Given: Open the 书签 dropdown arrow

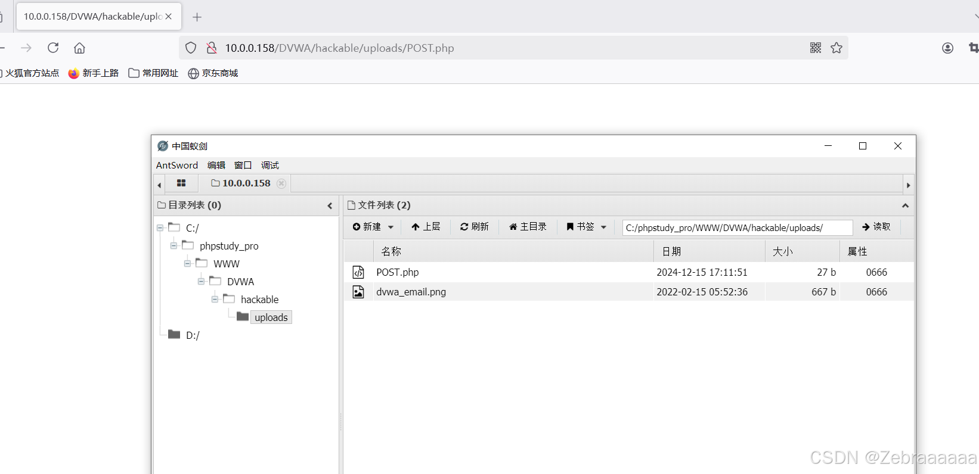Looking at the screenshot, I should [603, 227].
